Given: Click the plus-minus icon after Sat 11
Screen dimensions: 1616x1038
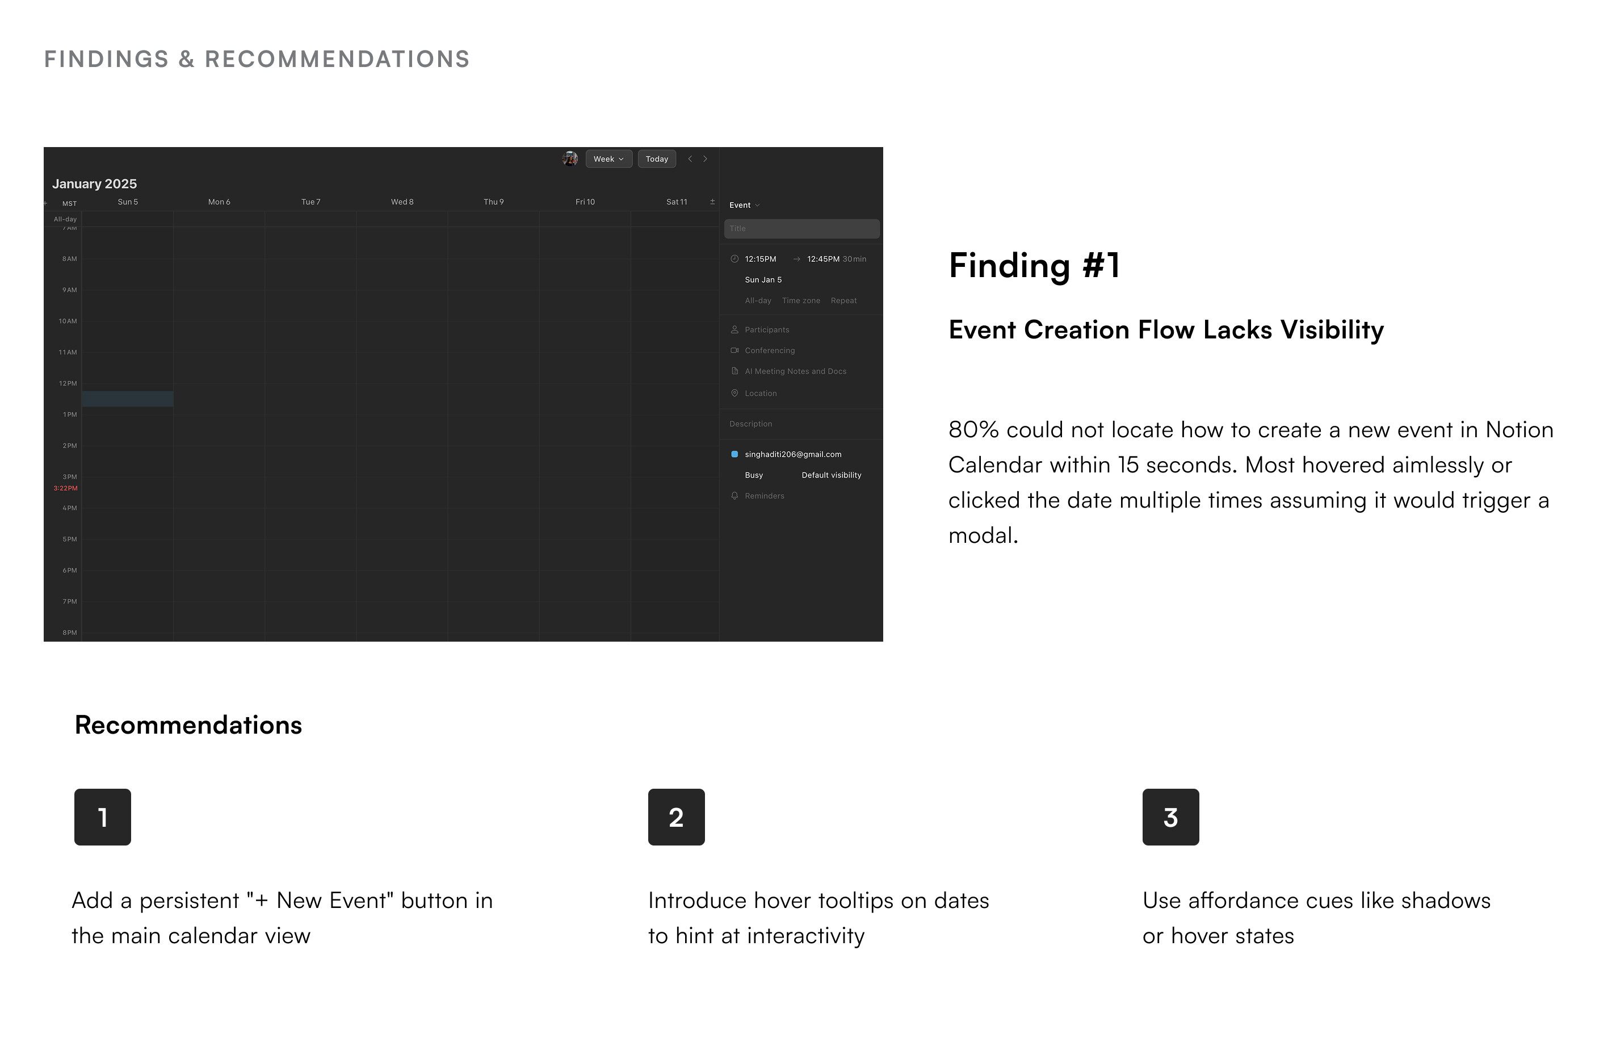Looking at the screenshot, I should (x=712, y=202).
